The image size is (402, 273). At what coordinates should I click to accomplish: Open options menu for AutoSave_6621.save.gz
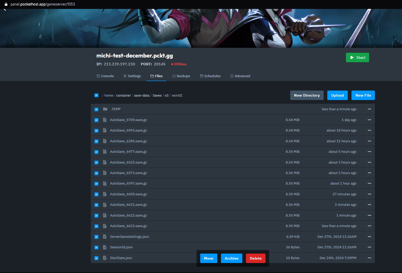369,204
